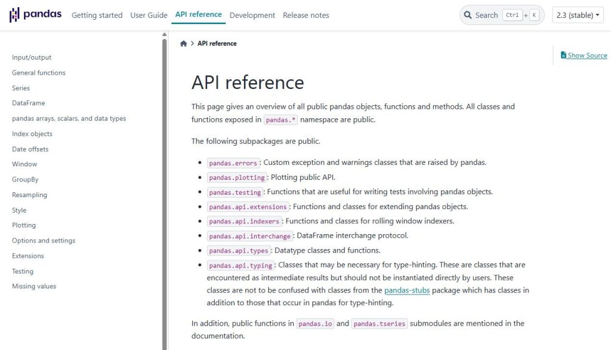Screen dimensions: 611x350
Task: Click the pandas.tseries code label
Action: 379,324
